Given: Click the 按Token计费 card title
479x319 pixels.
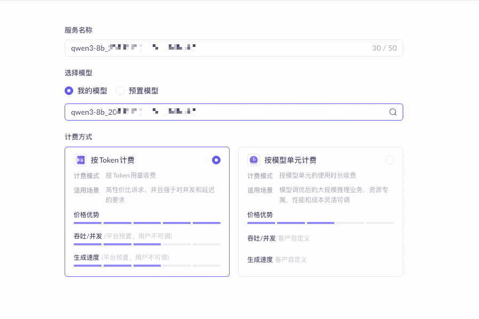Looking at the screenshot, I should click(x=113, y=160).
